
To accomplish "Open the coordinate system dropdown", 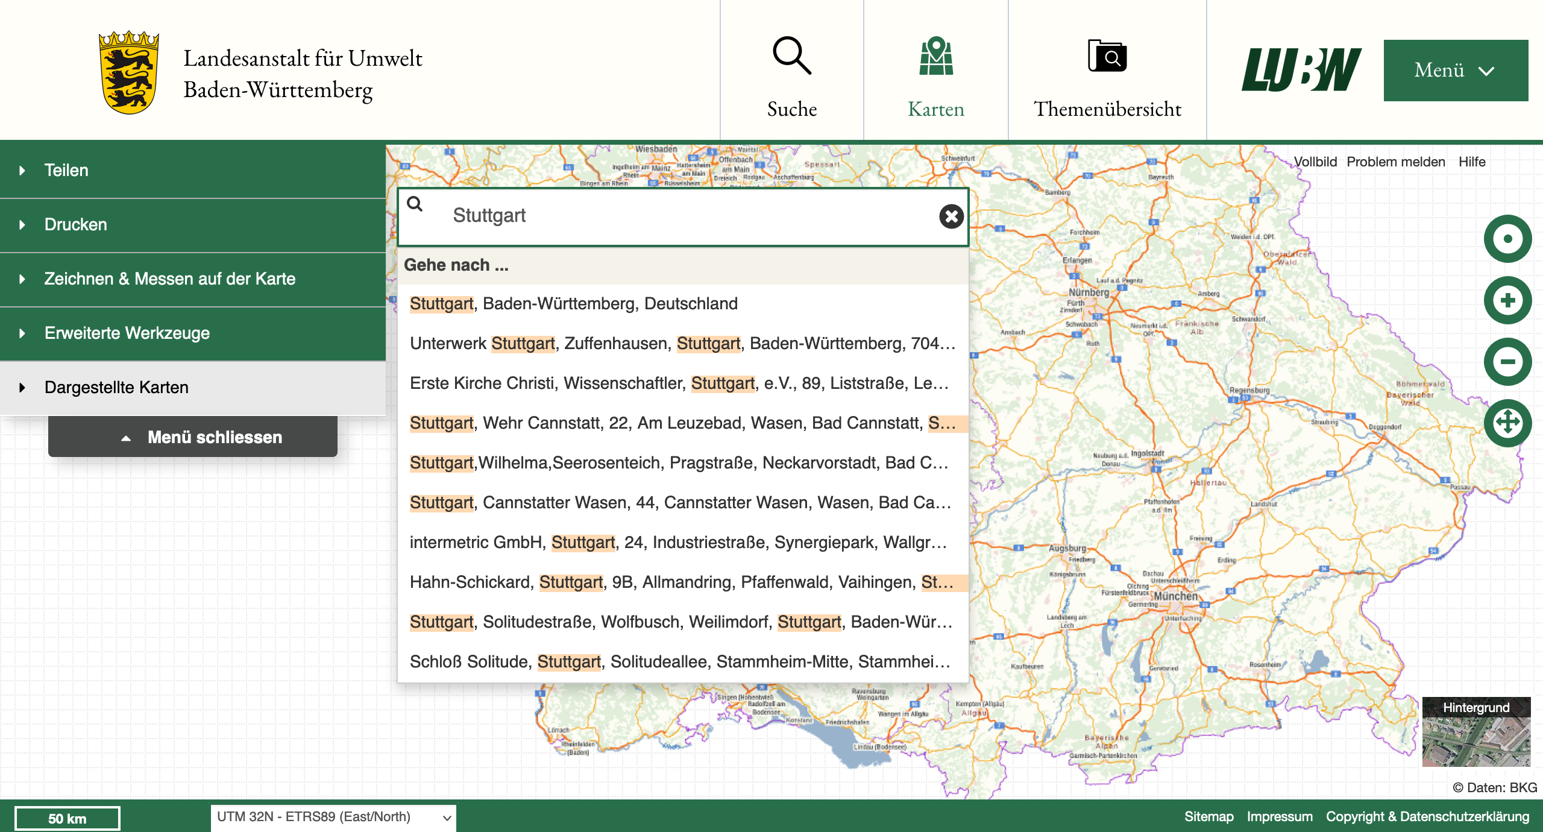I will (333, 818).
